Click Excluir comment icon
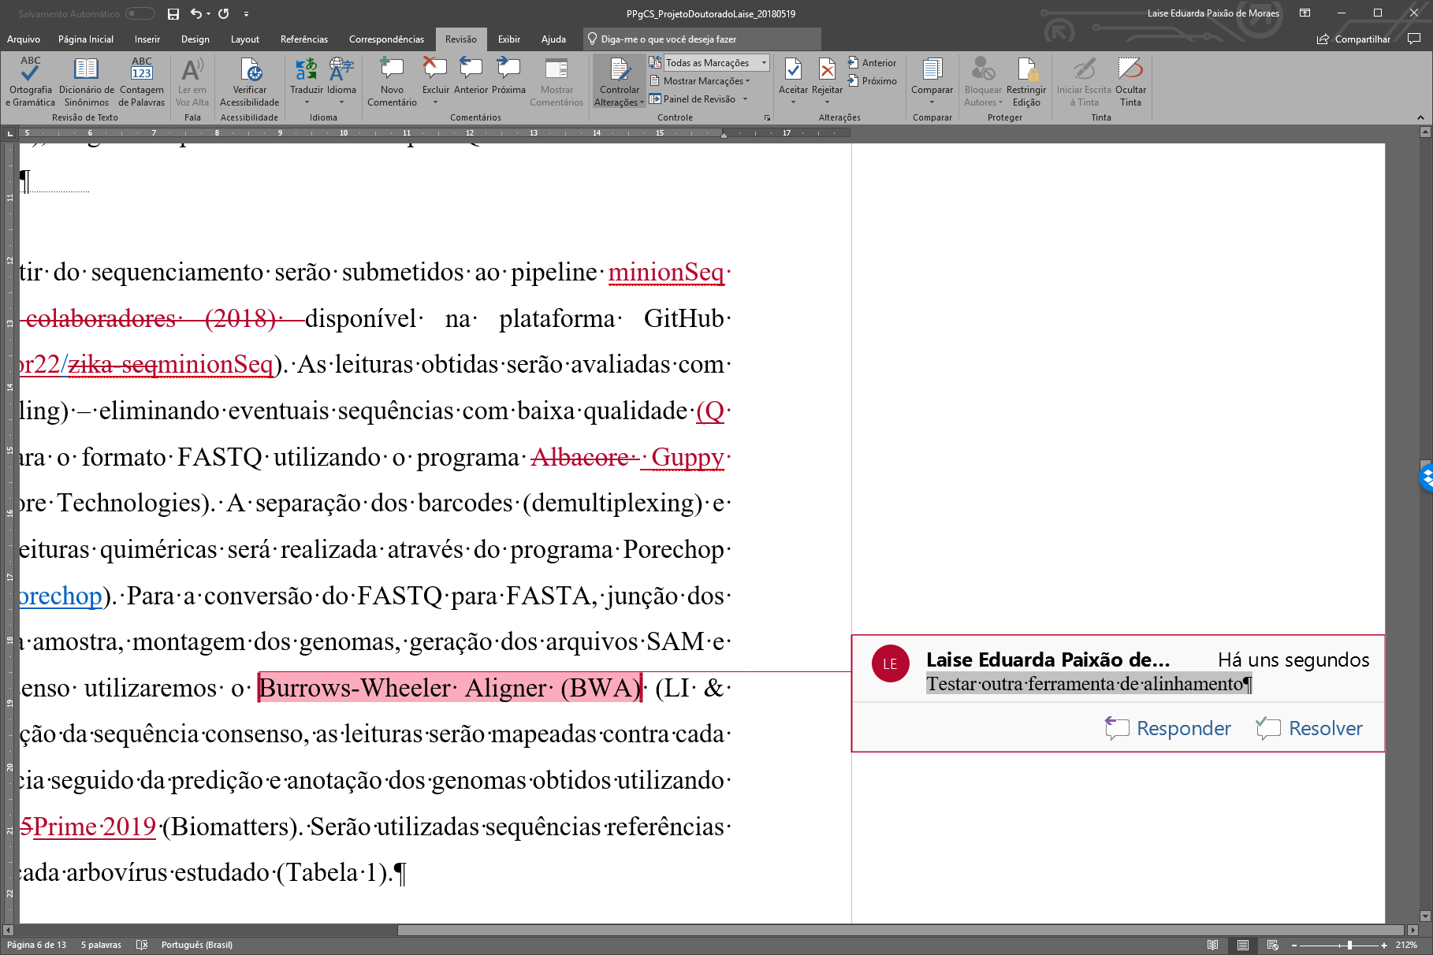 tap(435, 69)
